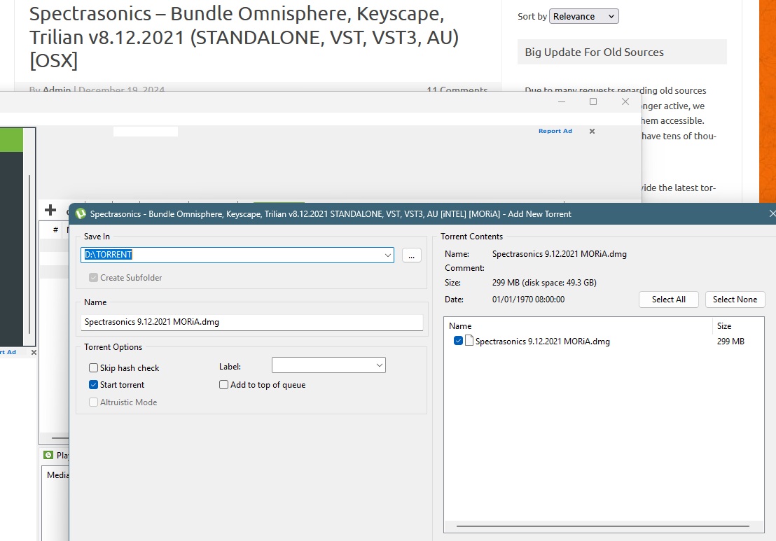Open the Label dropdown

328,365
